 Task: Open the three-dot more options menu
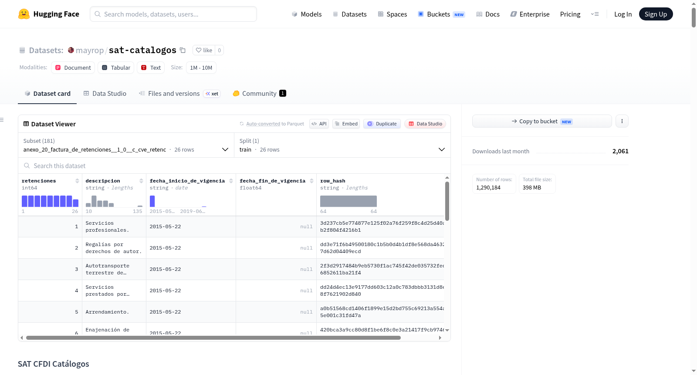[x=622, y=121]
